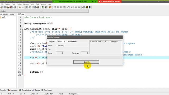
Task: Click the Go to line toolbar icon
Action: (x=37, y=7)
